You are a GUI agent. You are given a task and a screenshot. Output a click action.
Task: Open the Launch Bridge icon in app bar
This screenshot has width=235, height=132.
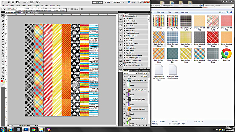(x=9, y=2)
